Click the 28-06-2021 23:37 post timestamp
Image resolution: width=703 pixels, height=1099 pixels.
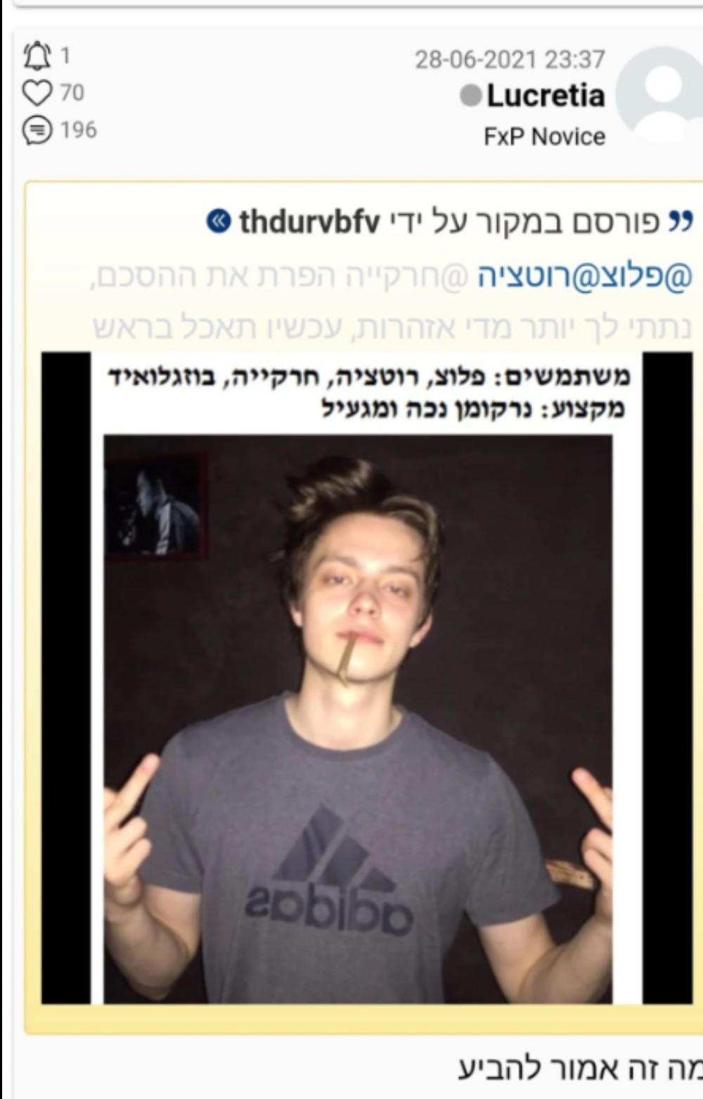(x=510, y=60)
